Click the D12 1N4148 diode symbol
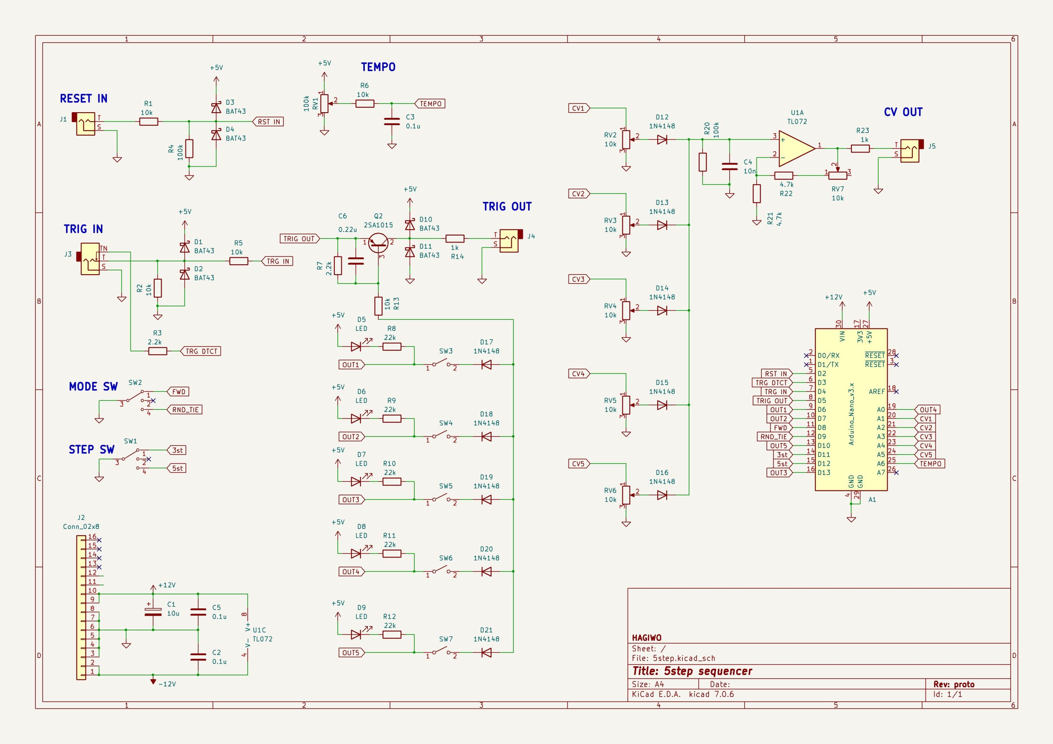Screen dimensions: 1053x744 point(662,139)
